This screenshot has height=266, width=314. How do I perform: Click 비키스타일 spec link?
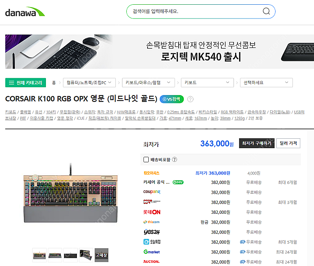click(x=208, y=112)
